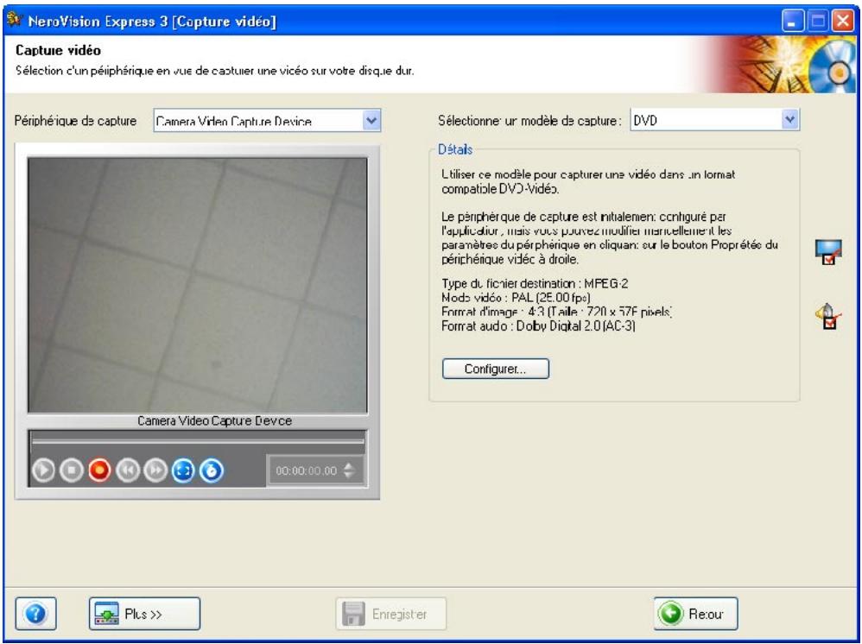Image resolution: width=862 pixels, height=644 pixels.
Task: Click the rewind button in capture controls
Action: click(128, 470)
